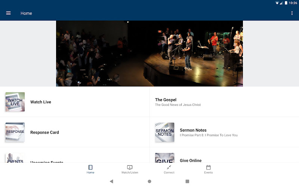299x187 pixels.
Task: Click the Events thumbnail icon
Action: [x=15, y=158]
